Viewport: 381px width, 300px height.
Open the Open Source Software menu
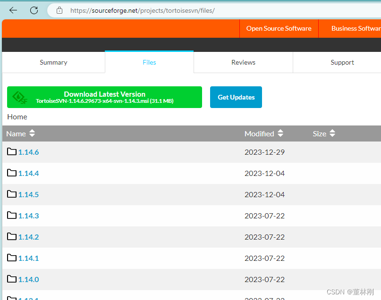(279, 28)
